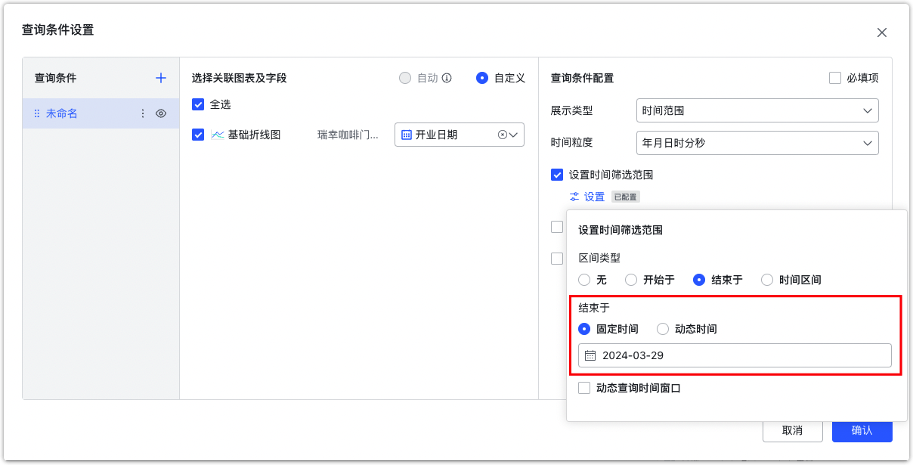This screenshot has width=913, height=465.
Task: Open the 时间粒度 dropdown showing 年月日时分秒
Action: pyautogui.click(x=757, y=143)
